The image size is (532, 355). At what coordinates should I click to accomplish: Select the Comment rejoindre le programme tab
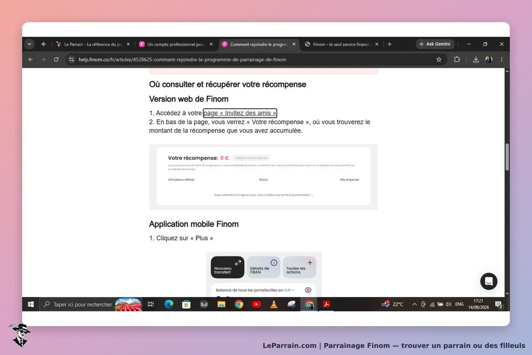259,44
